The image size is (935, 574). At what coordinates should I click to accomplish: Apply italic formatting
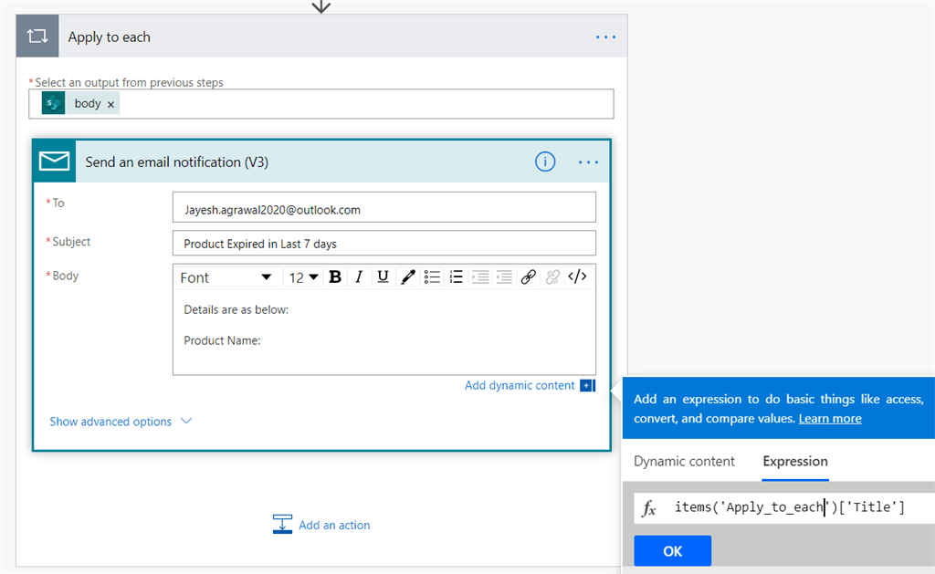coord(359,277)
